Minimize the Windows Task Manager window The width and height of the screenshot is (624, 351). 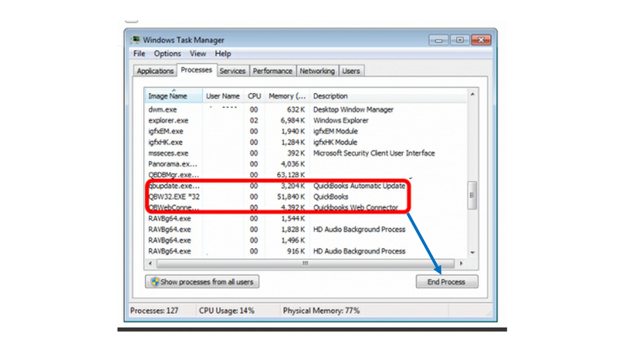tap(438, 40)
